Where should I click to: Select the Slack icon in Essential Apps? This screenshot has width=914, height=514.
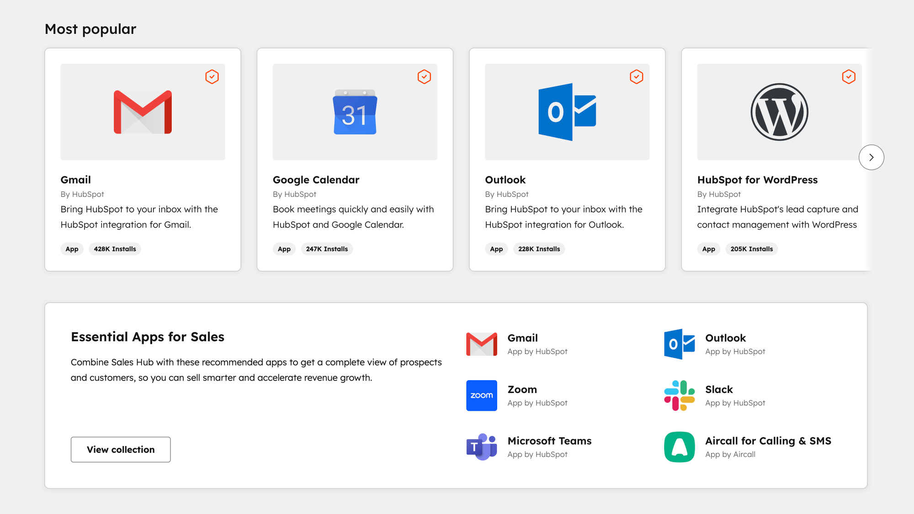coord(679,396)
